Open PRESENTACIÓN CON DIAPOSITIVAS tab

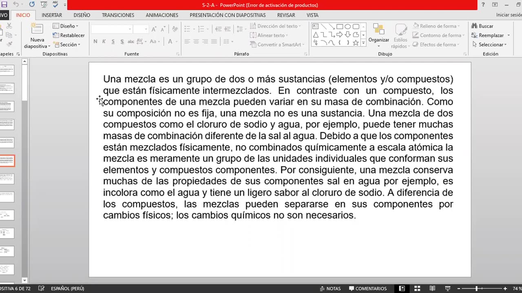pos(228,15)
